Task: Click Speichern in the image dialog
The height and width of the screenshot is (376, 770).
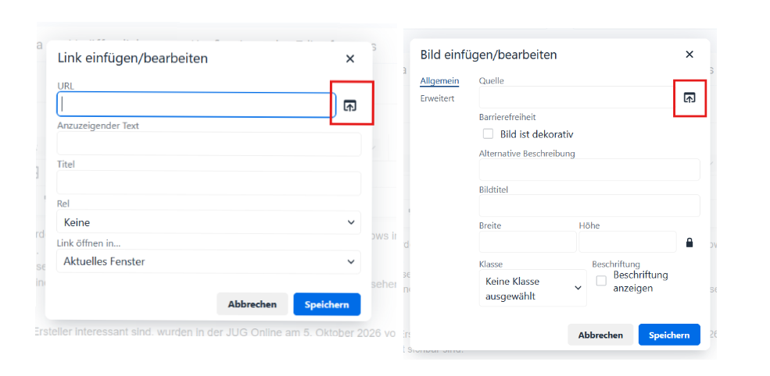Action: (x=669, y=335)
